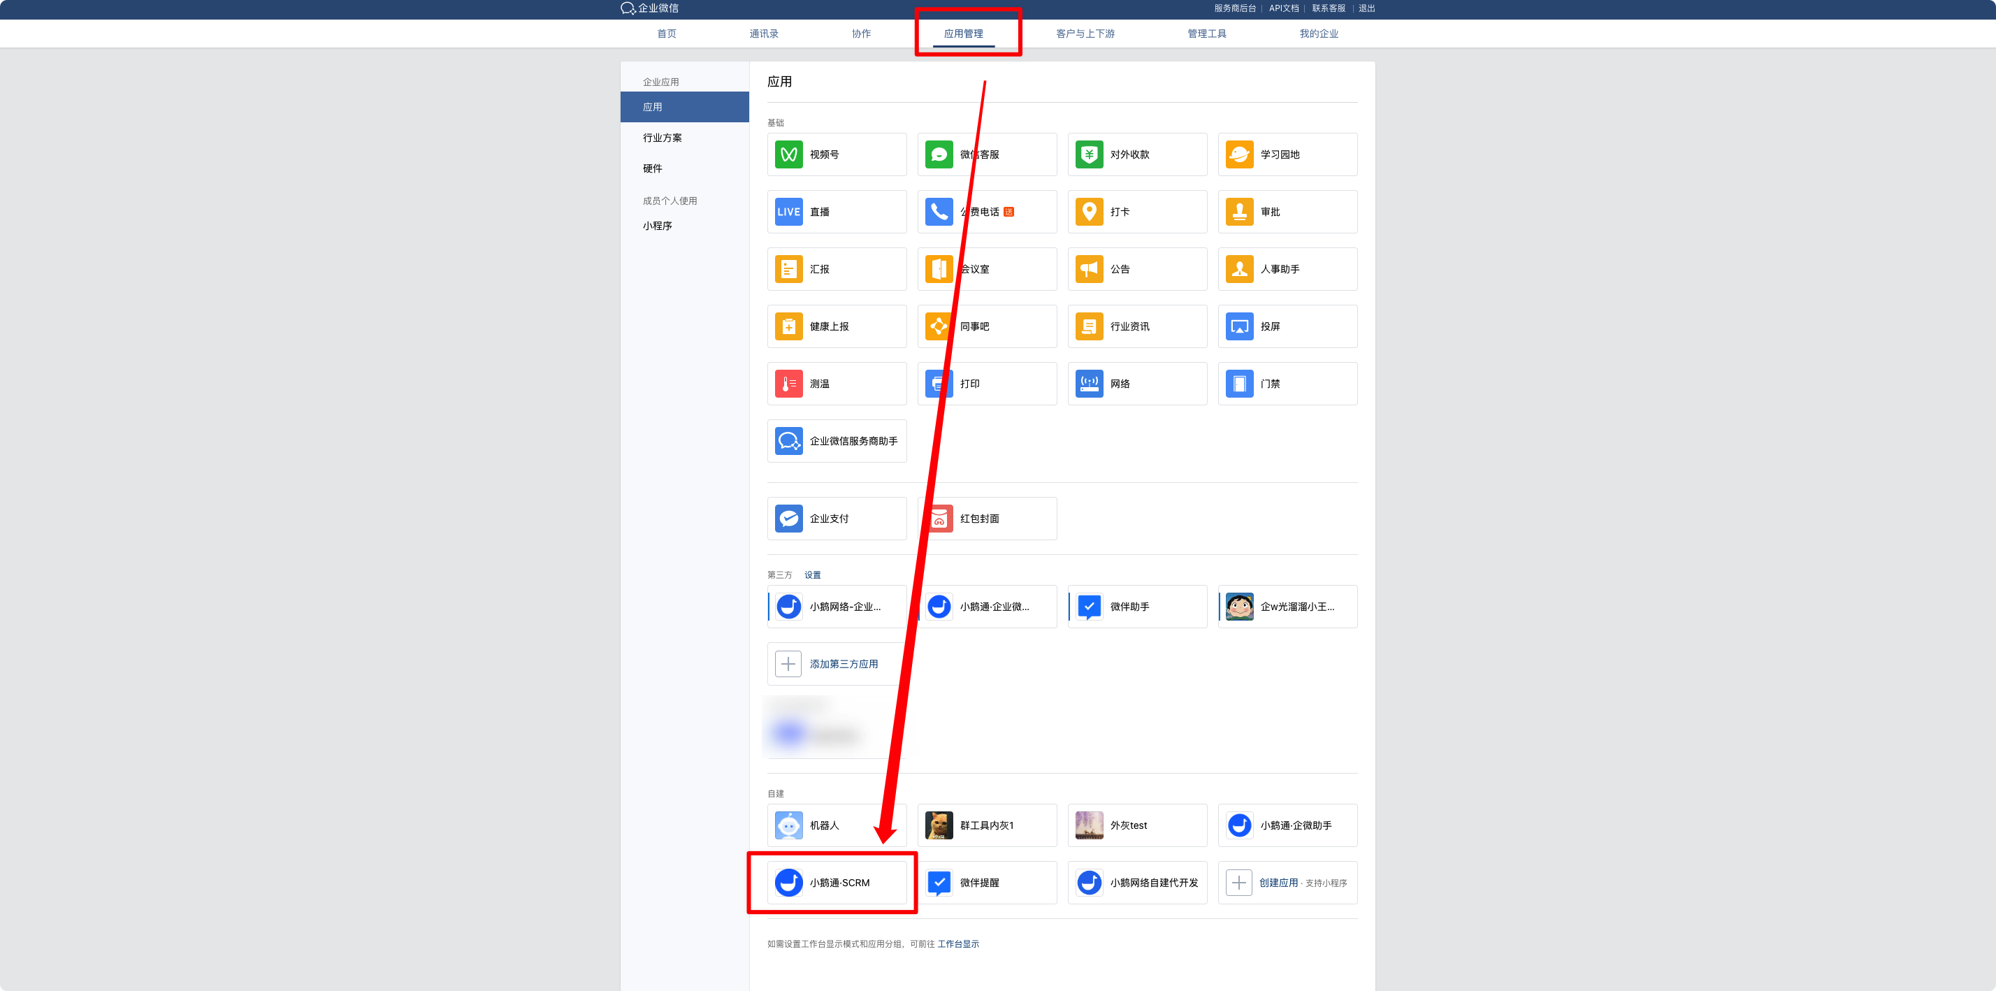Click the 创建应用 link text

click(1278, 883)
